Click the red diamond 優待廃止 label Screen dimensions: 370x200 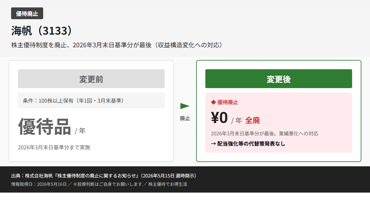click(224, 102)
